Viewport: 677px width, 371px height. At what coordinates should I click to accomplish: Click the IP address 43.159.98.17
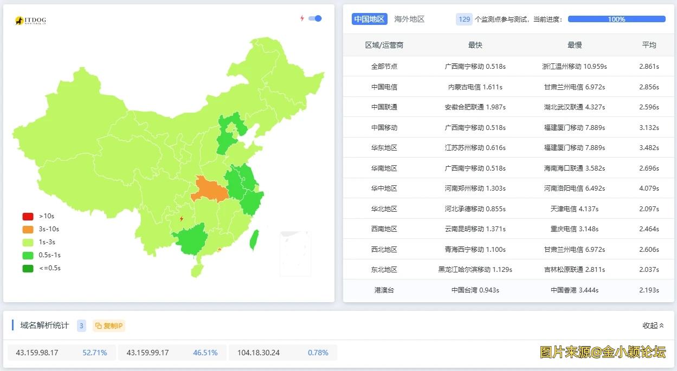pos(37,353)
